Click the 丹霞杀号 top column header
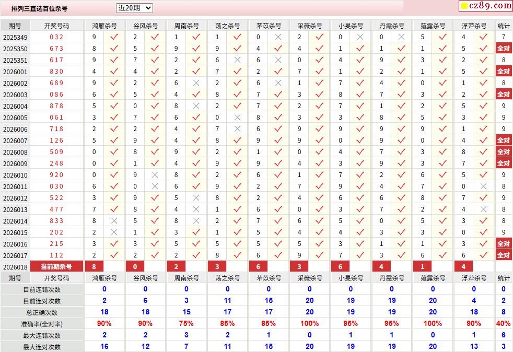The height and width of the screenshot is (352, 513). (392, 26)
